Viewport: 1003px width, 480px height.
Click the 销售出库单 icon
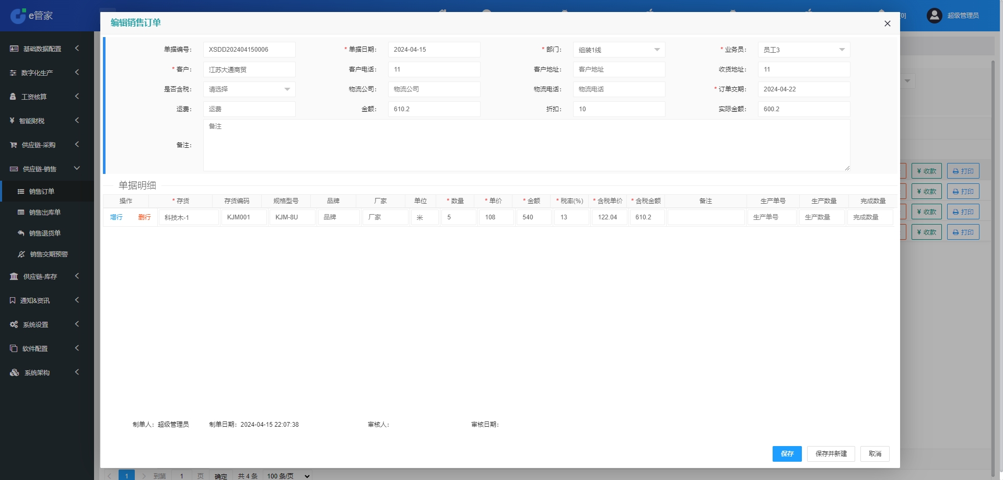(x=21, y=213)
